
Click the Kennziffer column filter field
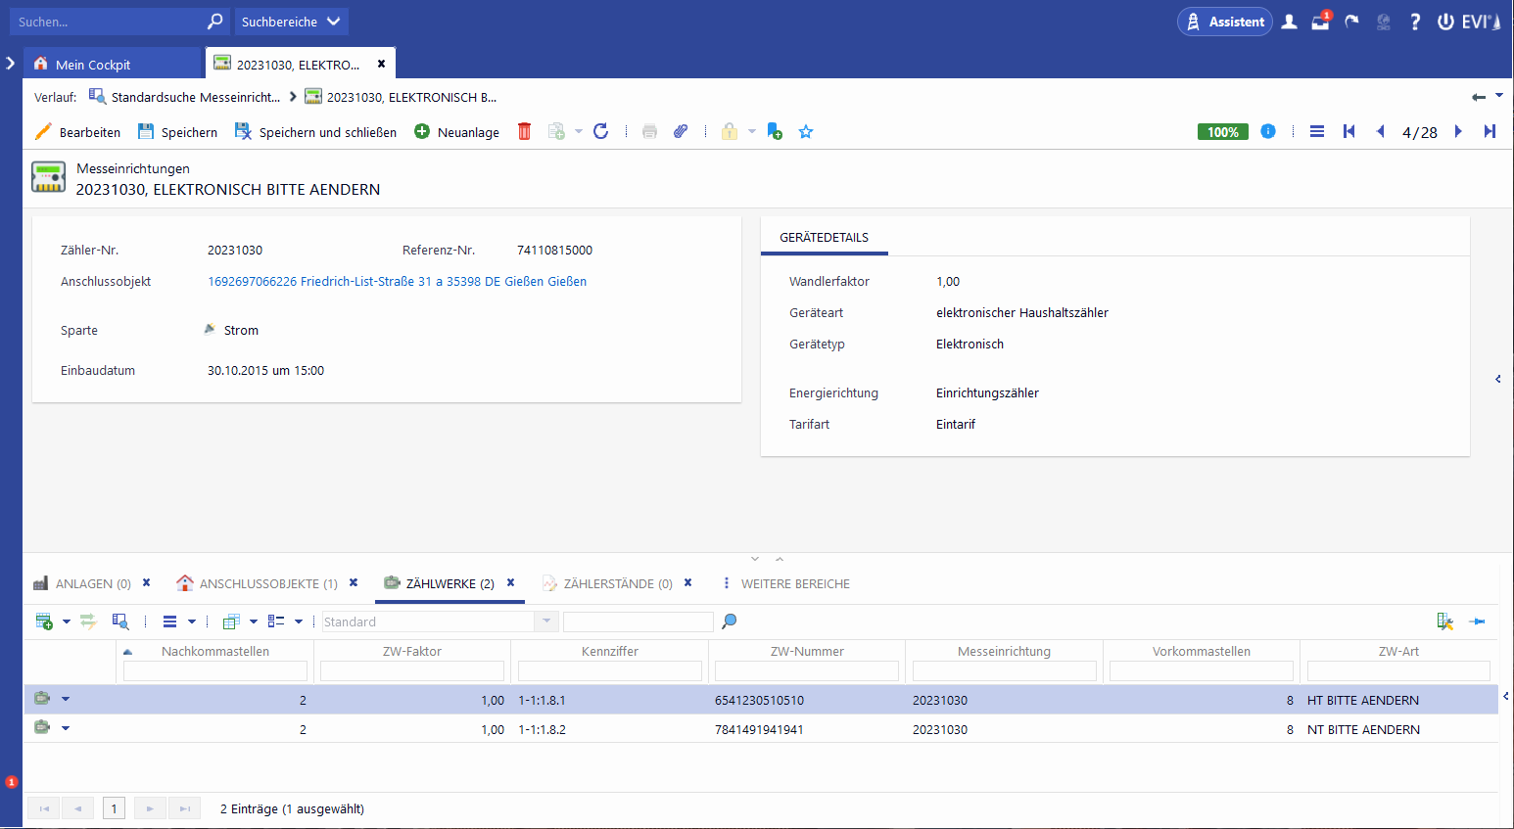coord(609,671)
